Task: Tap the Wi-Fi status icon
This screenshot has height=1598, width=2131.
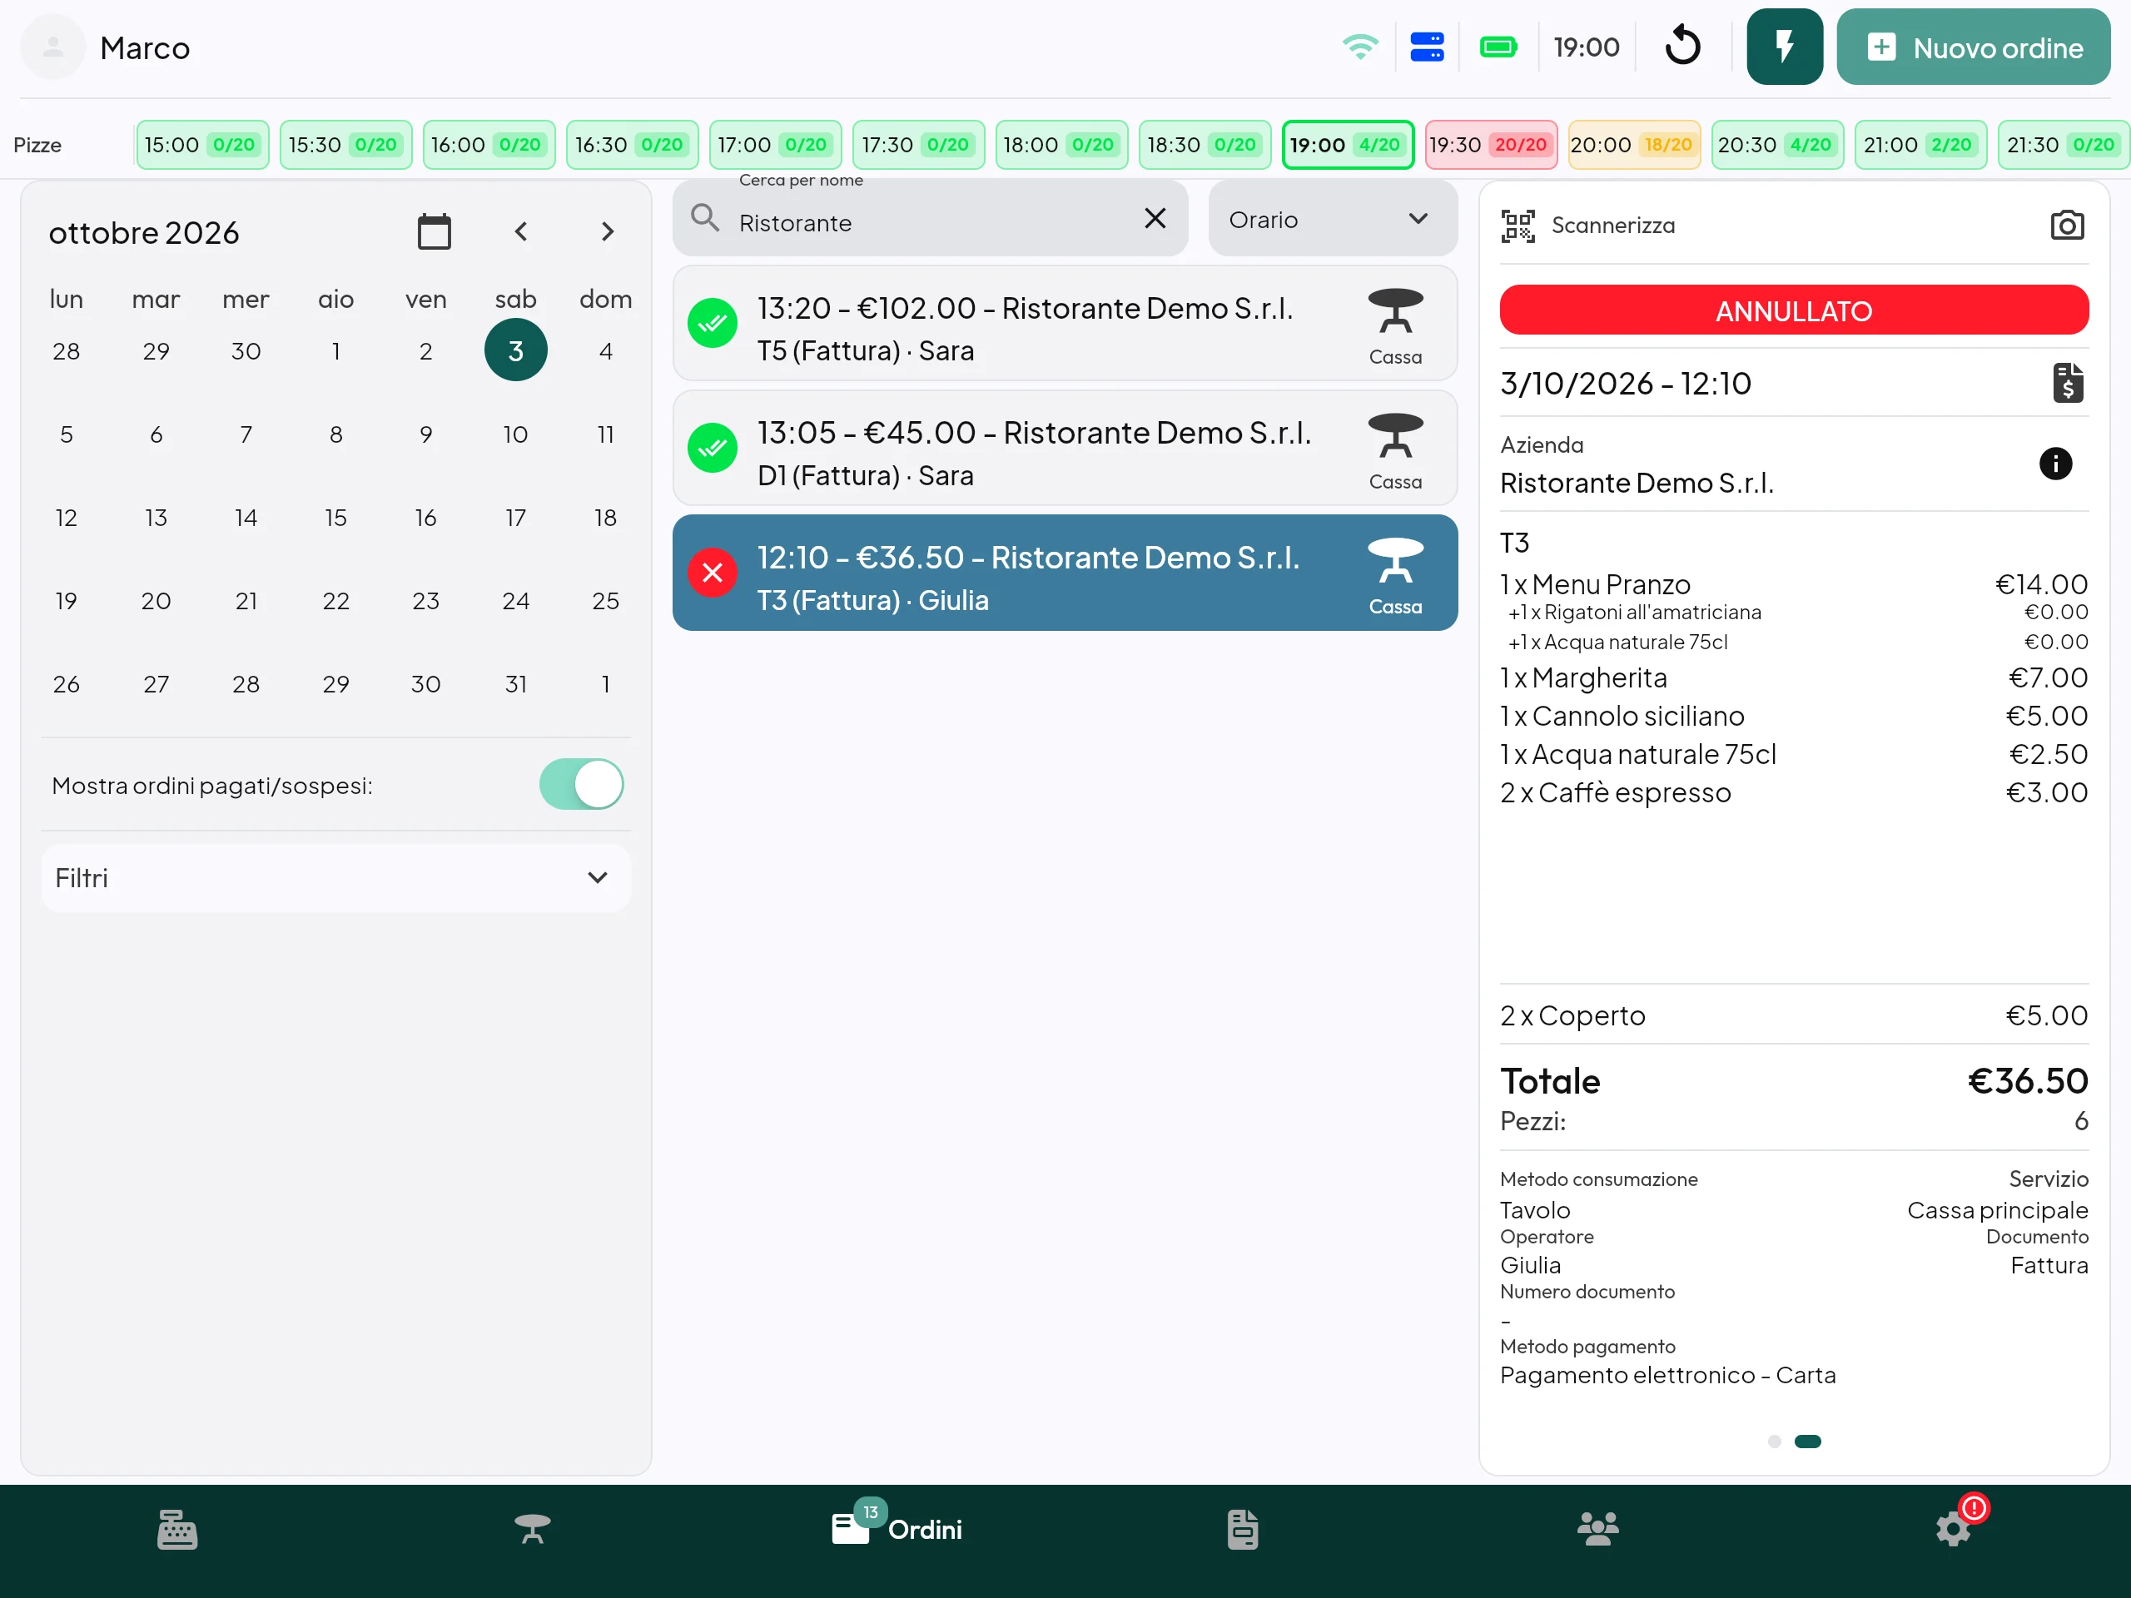Action: click(1359, 47)
